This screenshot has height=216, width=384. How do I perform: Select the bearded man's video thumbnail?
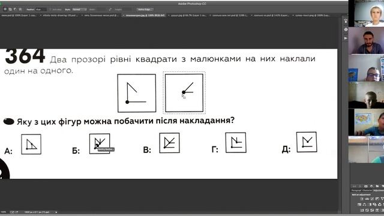(366, 41)
